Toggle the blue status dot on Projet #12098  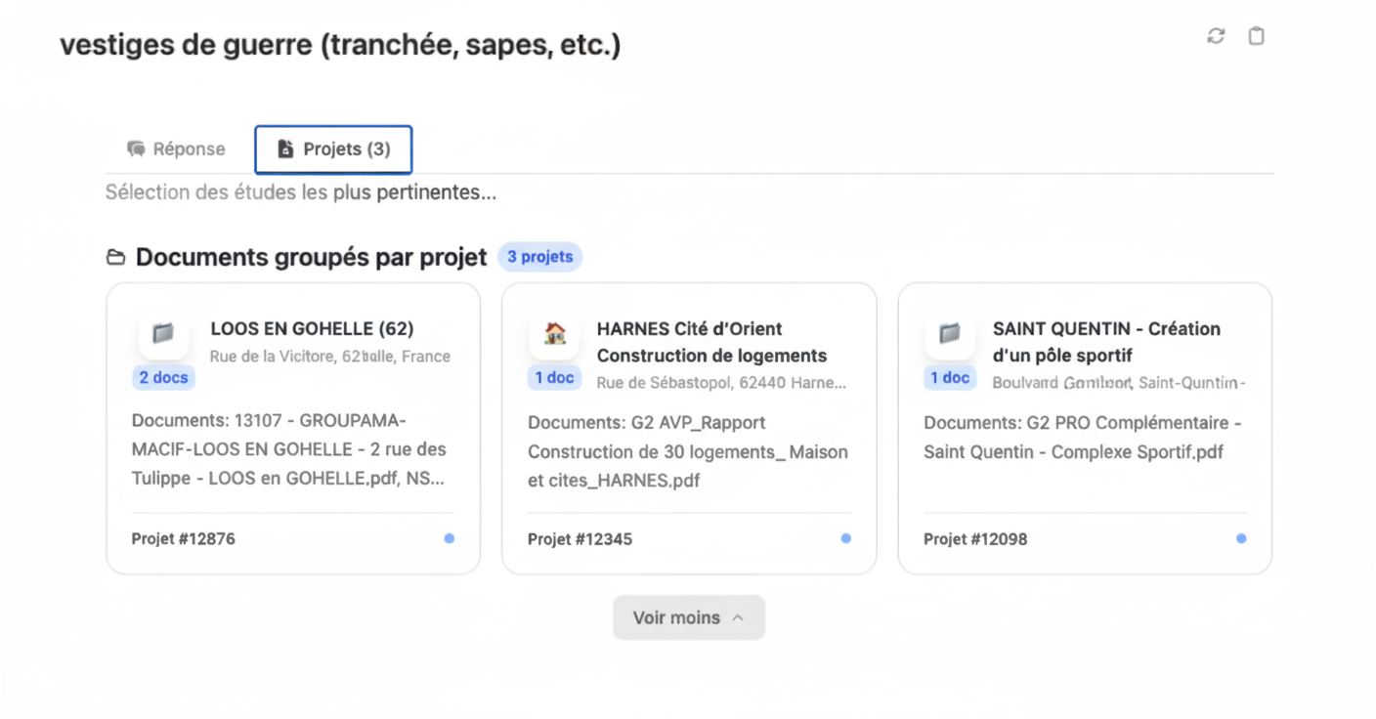[1240, 537]
